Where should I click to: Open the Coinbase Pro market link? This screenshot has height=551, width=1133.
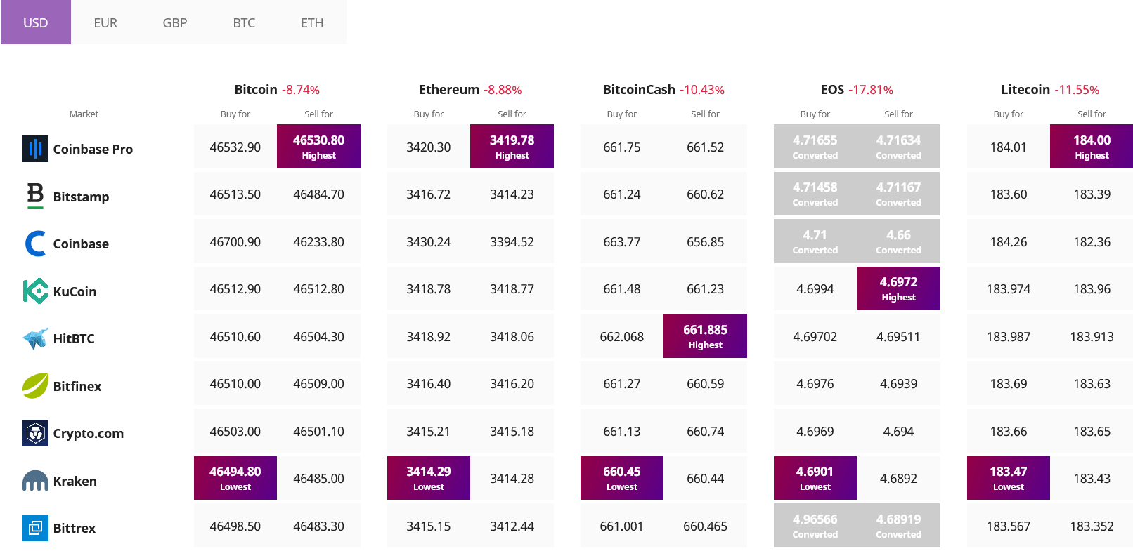tap(93, 149)
